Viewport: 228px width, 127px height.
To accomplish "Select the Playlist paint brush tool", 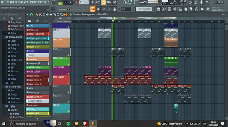I will (x=40, y=14).
